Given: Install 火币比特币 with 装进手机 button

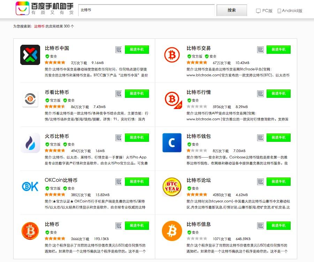Looking at the screenshot, I should tap(137, 138).
